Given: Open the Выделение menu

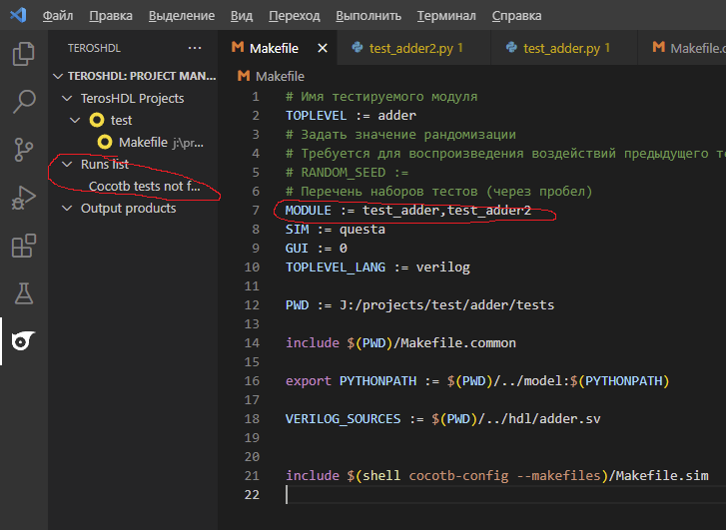Looking at the screenshot, I should pos(182,16).
